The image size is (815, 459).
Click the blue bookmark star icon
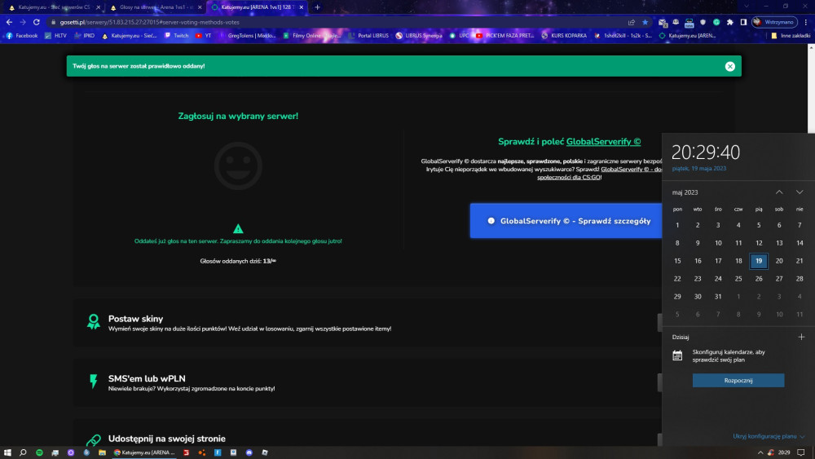pos(645,22)
